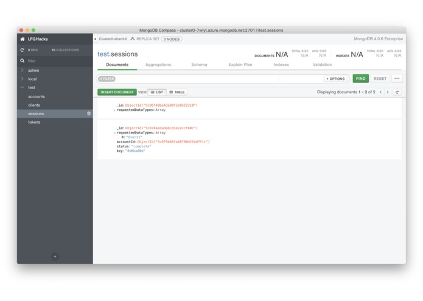Go to next page of documents
This screenshot has width=423, height=301.
388,92
